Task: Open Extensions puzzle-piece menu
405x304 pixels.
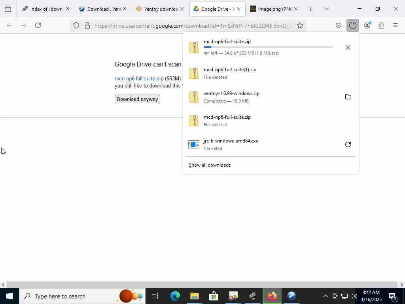Action: [381, 25]
